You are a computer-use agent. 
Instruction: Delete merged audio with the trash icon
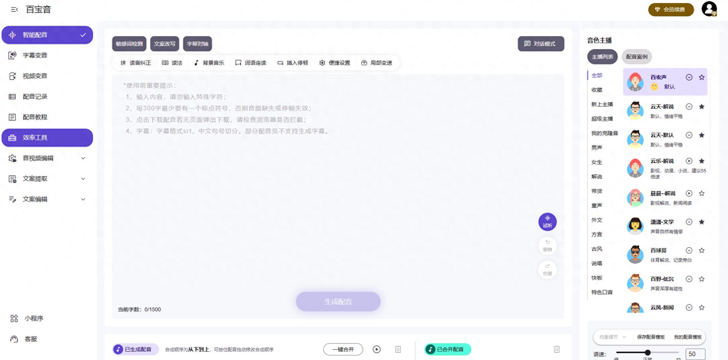click(x=556, y=349)
